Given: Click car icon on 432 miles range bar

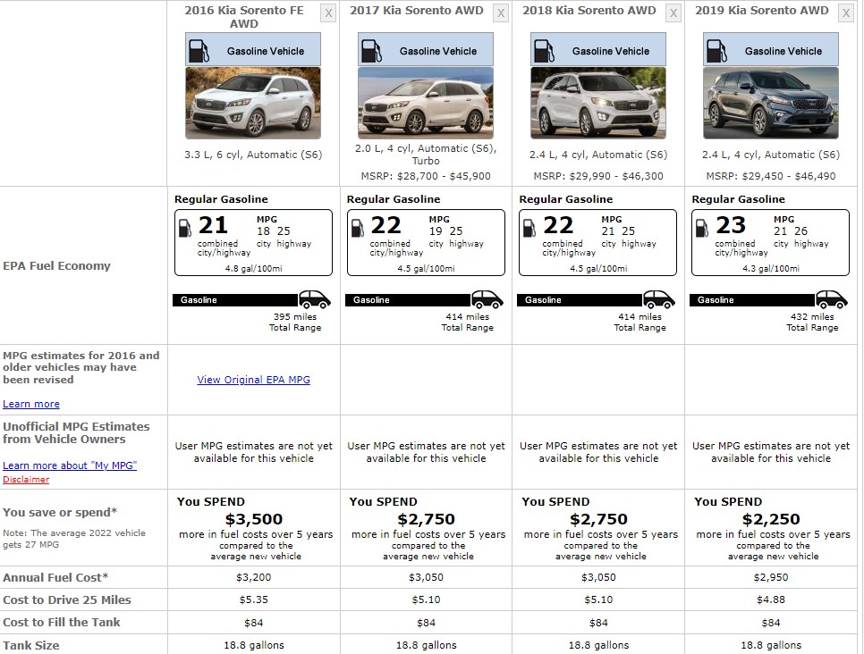Looking at the screenshot, I should (x=832, y=299).
